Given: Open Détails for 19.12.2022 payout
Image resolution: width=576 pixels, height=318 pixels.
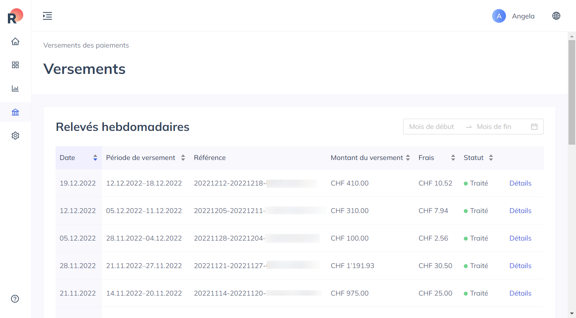Looking at the screenshot, I should (x=520, y=183).
